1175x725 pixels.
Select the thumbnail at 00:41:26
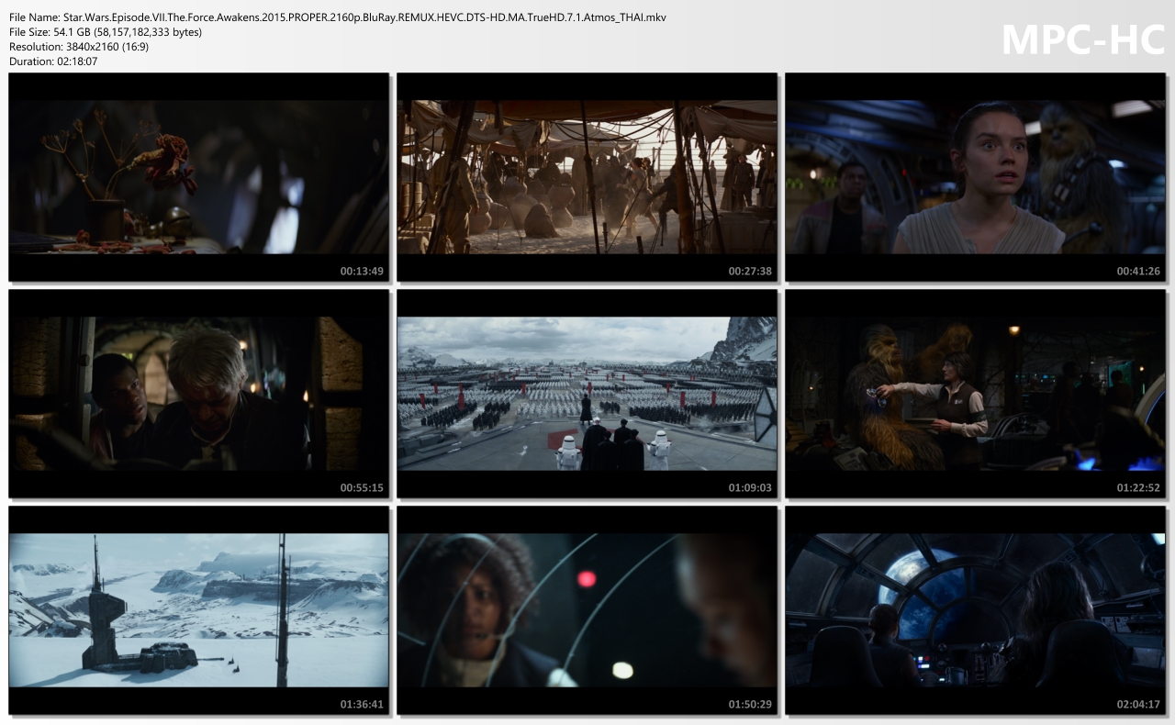[x=976, y=177]
